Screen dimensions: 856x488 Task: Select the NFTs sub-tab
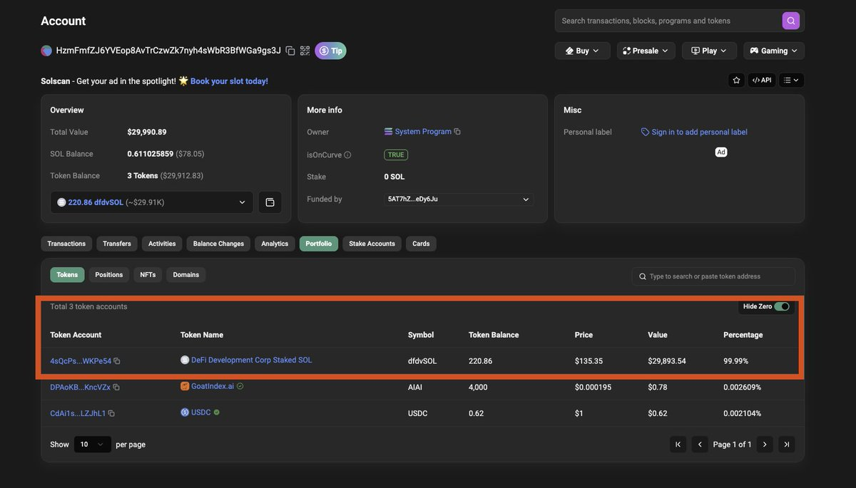tap(148, 275)
